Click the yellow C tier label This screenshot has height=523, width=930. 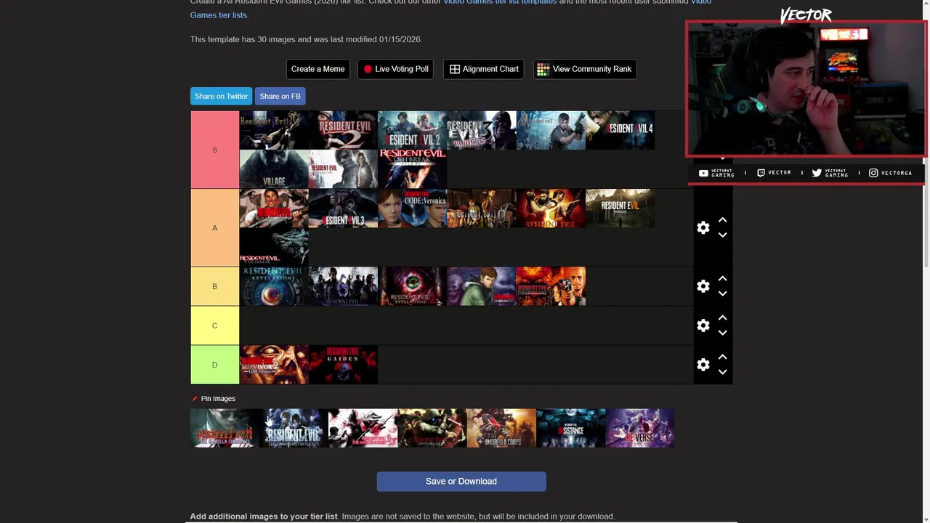[x=214, y=325]
